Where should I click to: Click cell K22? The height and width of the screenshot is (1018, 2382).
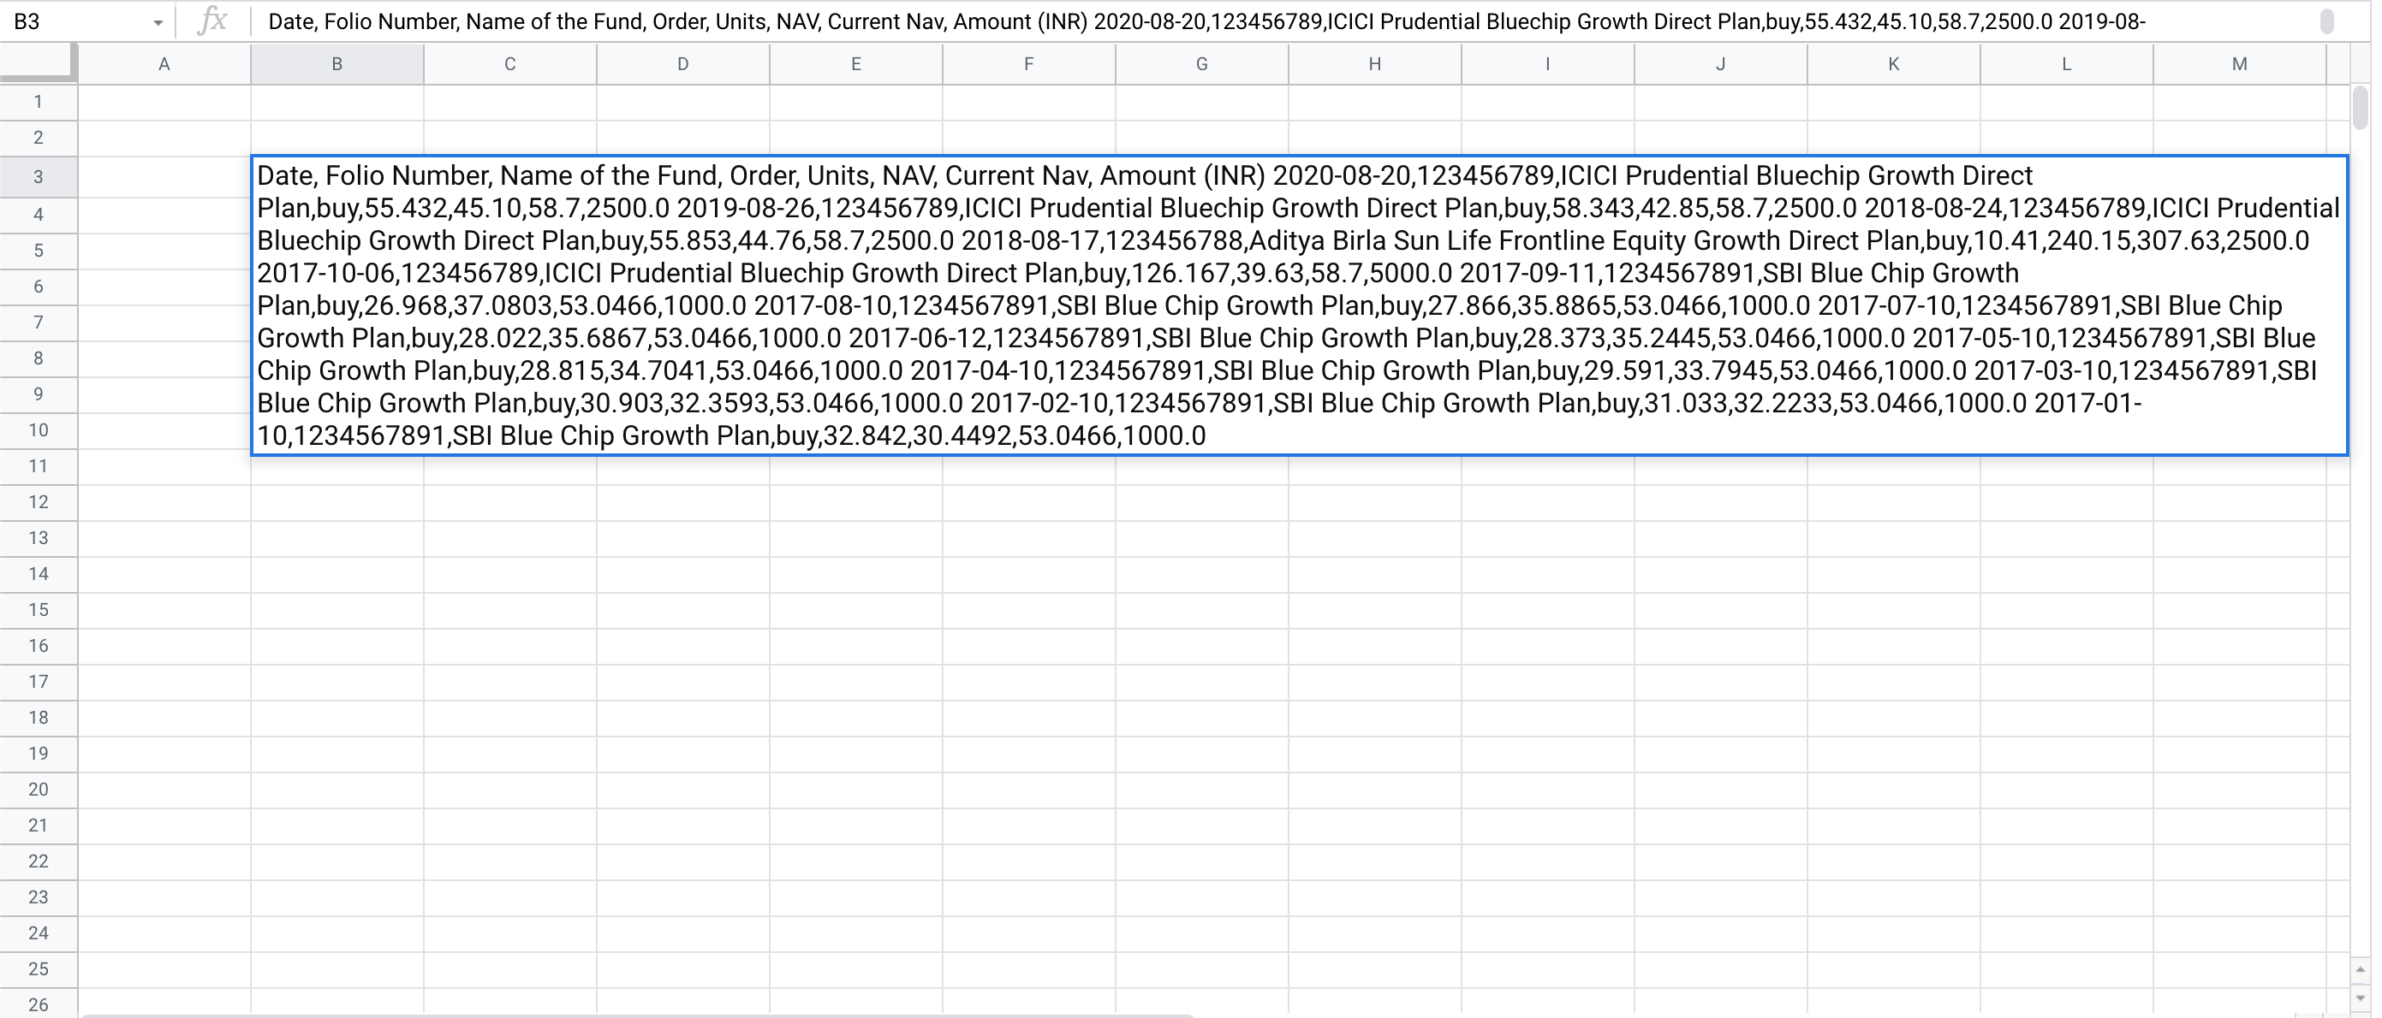[x=1893, y=862]
